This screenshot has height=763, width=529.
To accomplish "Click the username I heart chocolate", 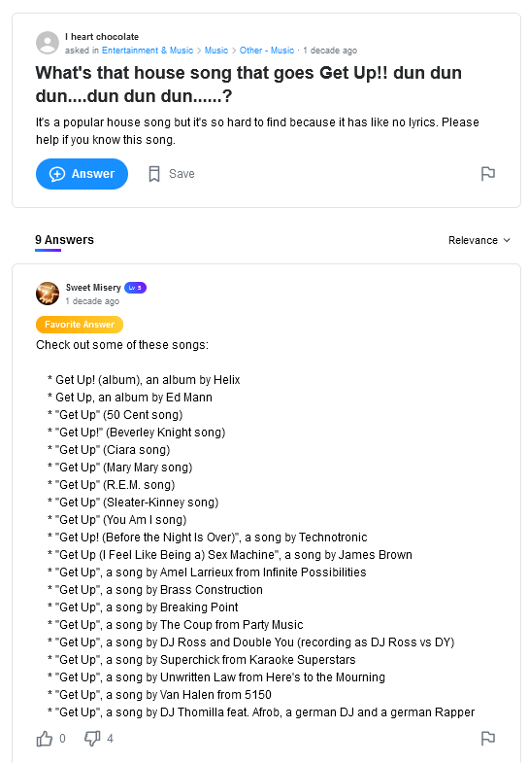I will 102,37.
